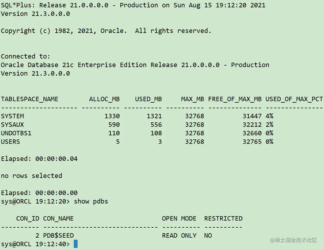Click the terminal cursor block at the prompt
Viewport: 324px width, 250px height.
pyautogui.click(x=76, y=244)
